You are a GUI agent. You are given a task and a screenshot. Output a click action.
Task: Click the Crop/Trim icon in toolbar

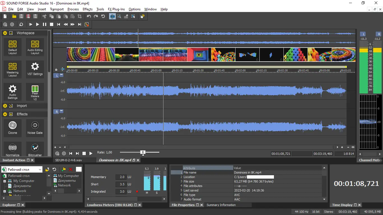coord(80,17)
